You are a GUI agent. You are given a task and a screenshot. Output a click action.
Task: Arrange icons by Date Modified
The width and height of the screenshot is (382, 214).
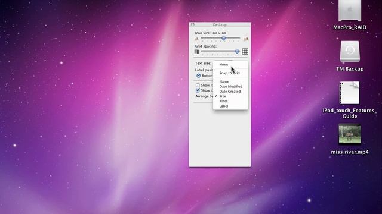coord(230,87)
